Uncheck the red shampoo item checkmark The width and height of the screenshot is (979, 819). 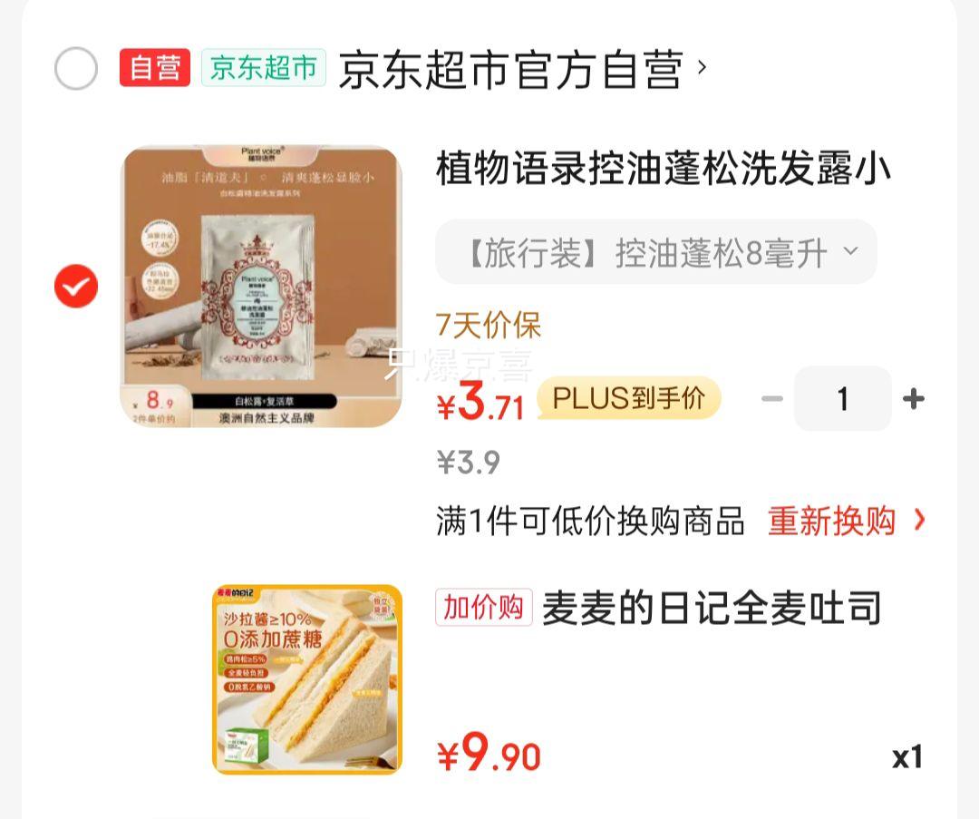76,286
